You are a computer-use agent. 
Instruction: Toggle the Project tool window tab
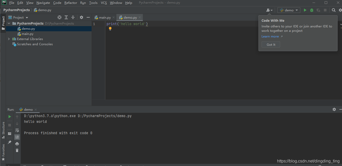click(x=3, y=23)
